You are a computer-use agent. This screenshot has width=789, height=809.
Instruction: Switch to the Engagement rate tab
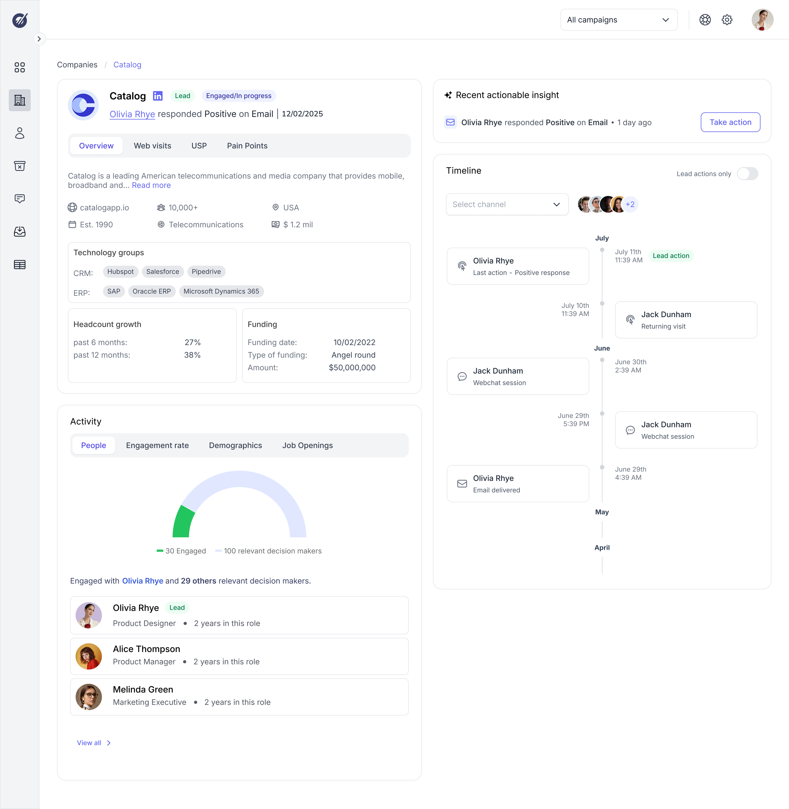click(x=157, y=446)
